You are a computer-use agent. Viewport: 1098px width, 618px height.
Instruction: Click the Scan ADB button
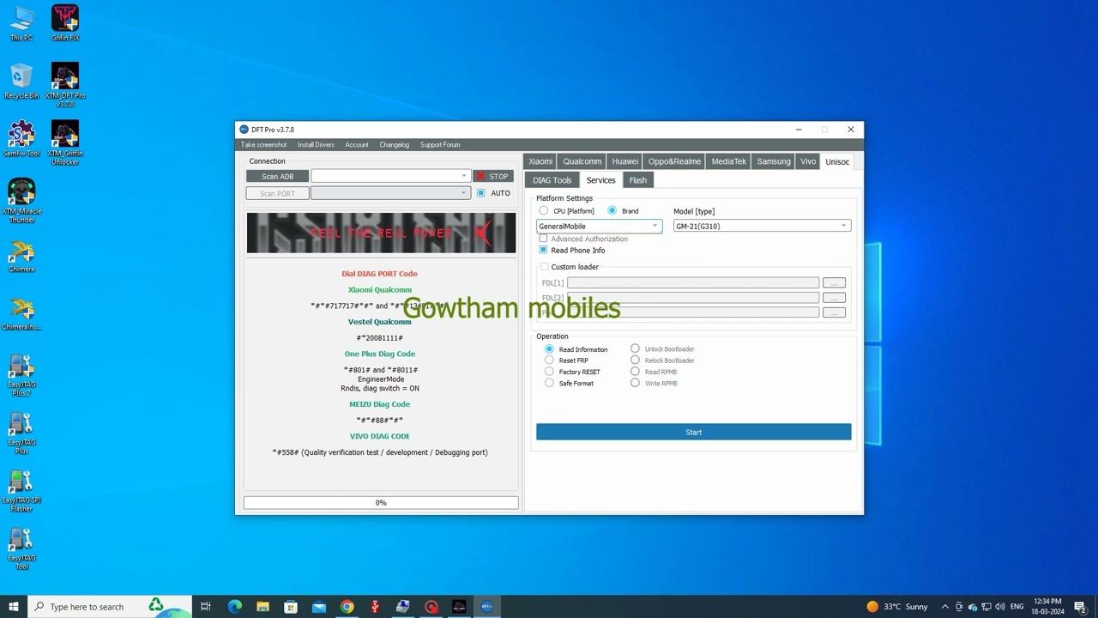click(x=277, y=176)
